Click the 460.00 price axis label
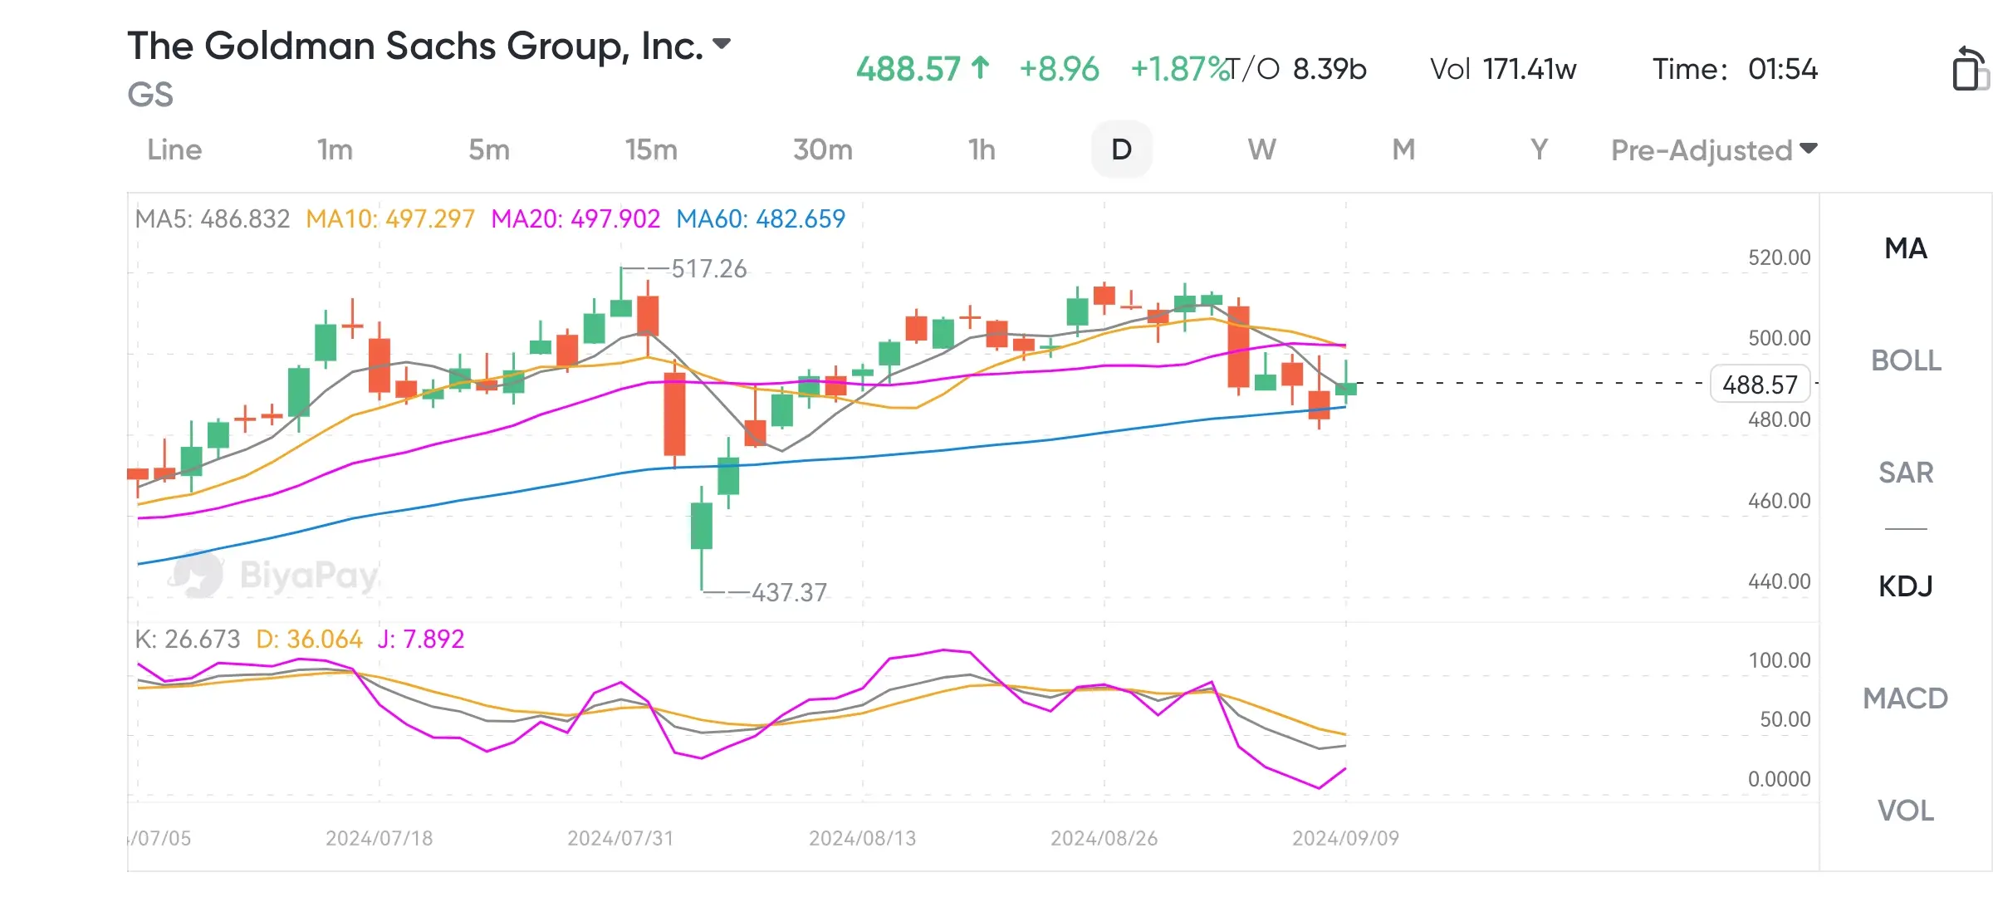This screenshot has height=897, width=1993. [x=1780, y=501]
